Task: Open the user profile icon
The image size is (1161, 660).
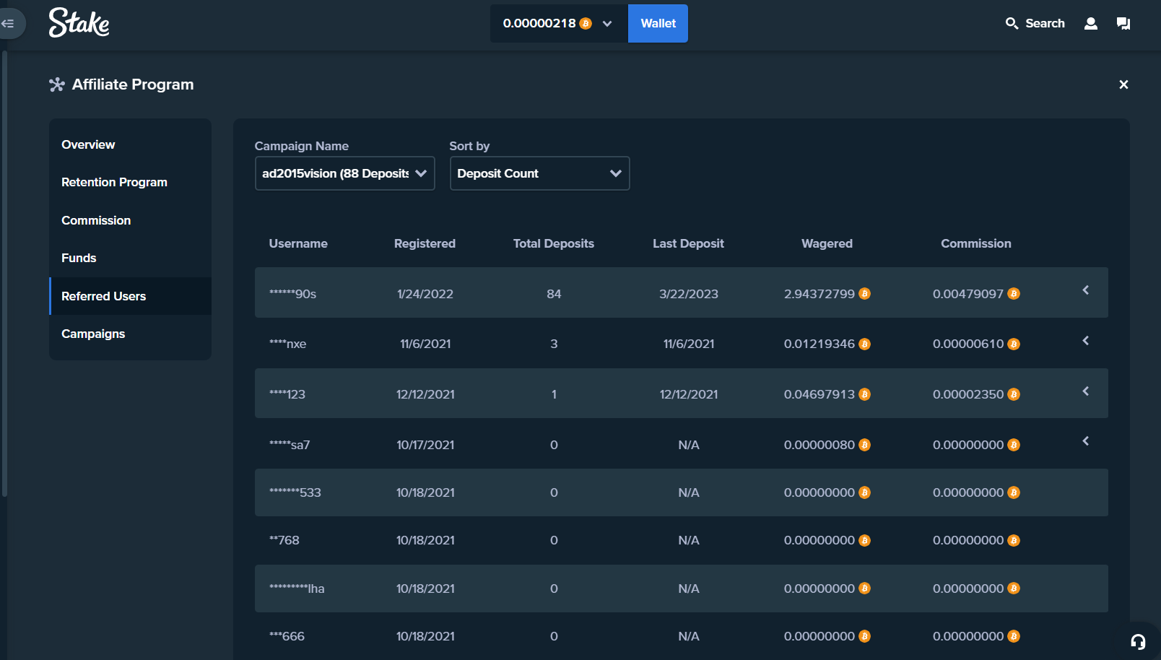Action: (x=1090, y=23)
